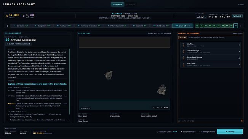Image resolution: width=248 pixels, height=139 pixels.
Task: Click the Campaign Options gear icon
Action: coord(200,131)
